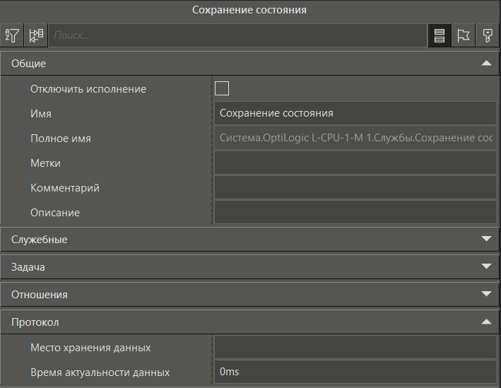Click the Метки property label

tap(45, 163)
